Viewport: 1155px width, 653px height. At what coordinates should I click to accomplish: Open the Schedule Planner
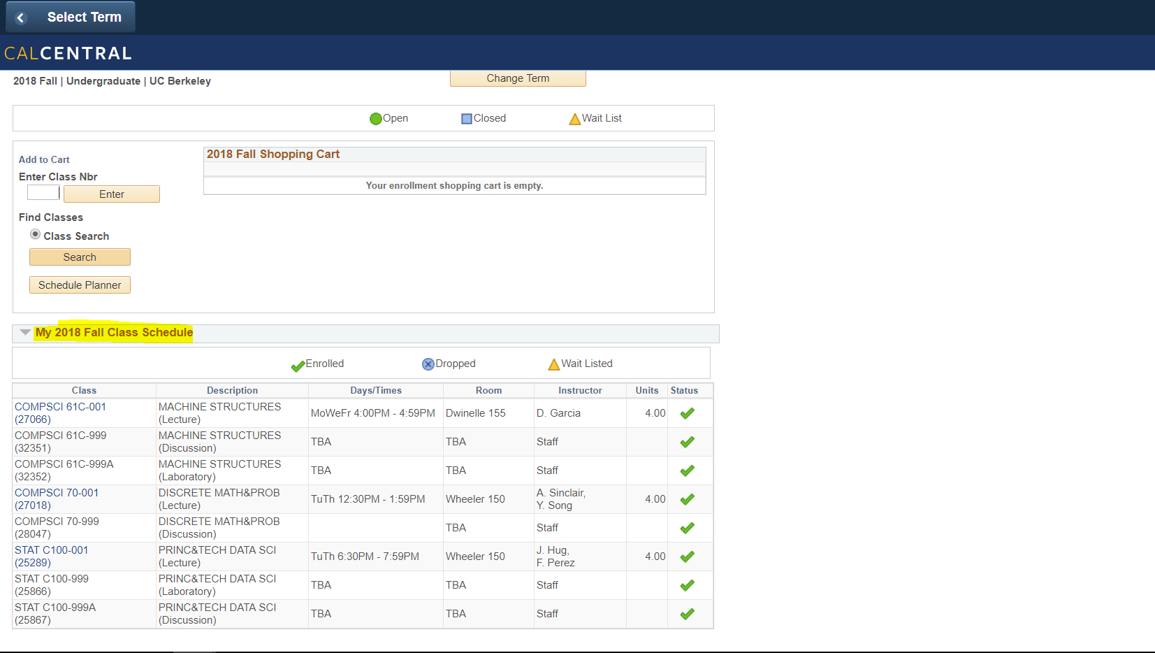(x=80, y=285)
